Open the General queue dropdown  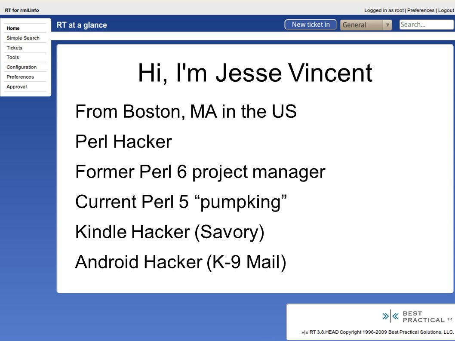click(366, 25)
